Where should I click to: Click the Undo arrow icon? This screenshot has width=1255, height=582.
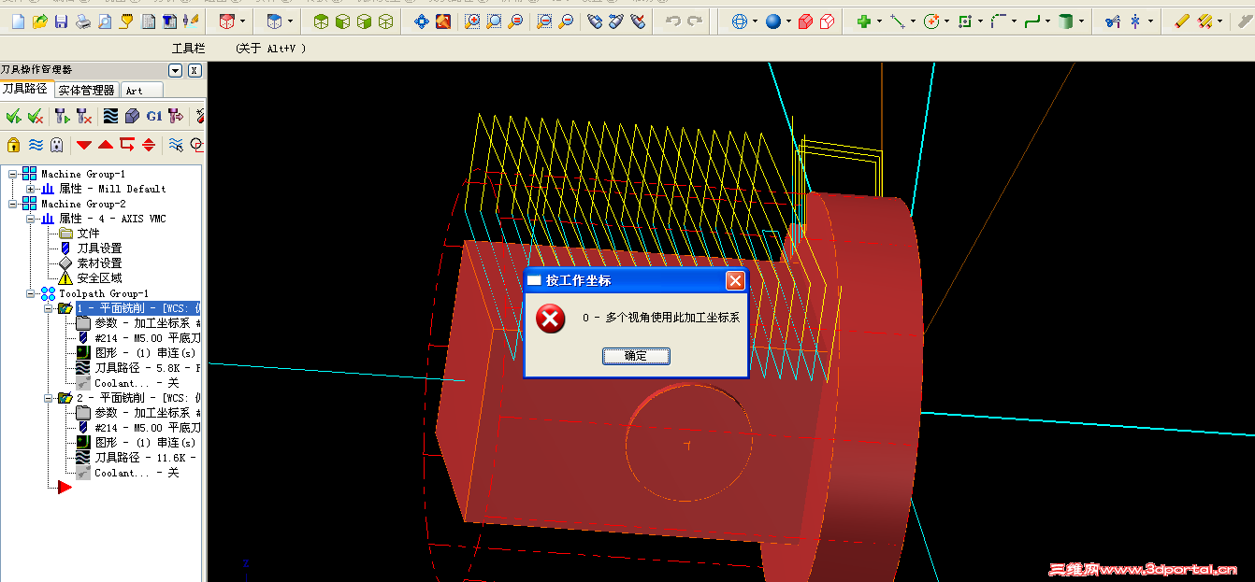click(672, 21)
